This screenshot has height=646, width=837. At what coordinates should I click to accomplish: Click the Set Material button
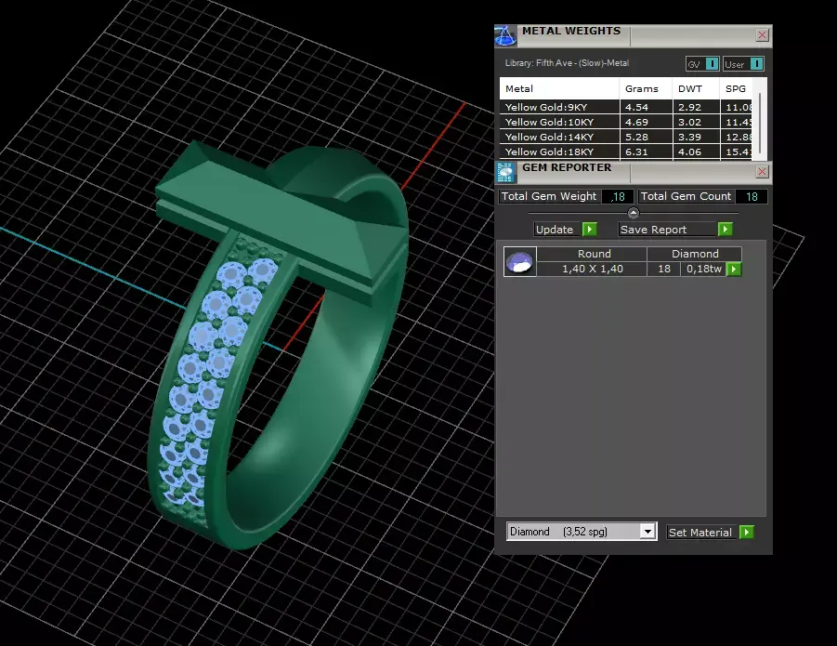click(700, 533)
